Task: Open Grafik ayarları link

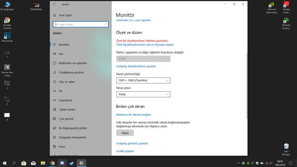Action: coord(125,151)
